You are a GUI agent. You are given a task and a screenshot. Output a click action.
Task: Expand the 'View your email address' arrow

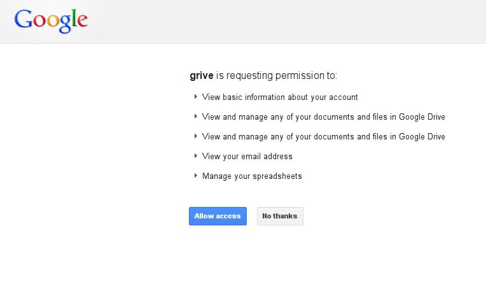(x=195, y=156)
